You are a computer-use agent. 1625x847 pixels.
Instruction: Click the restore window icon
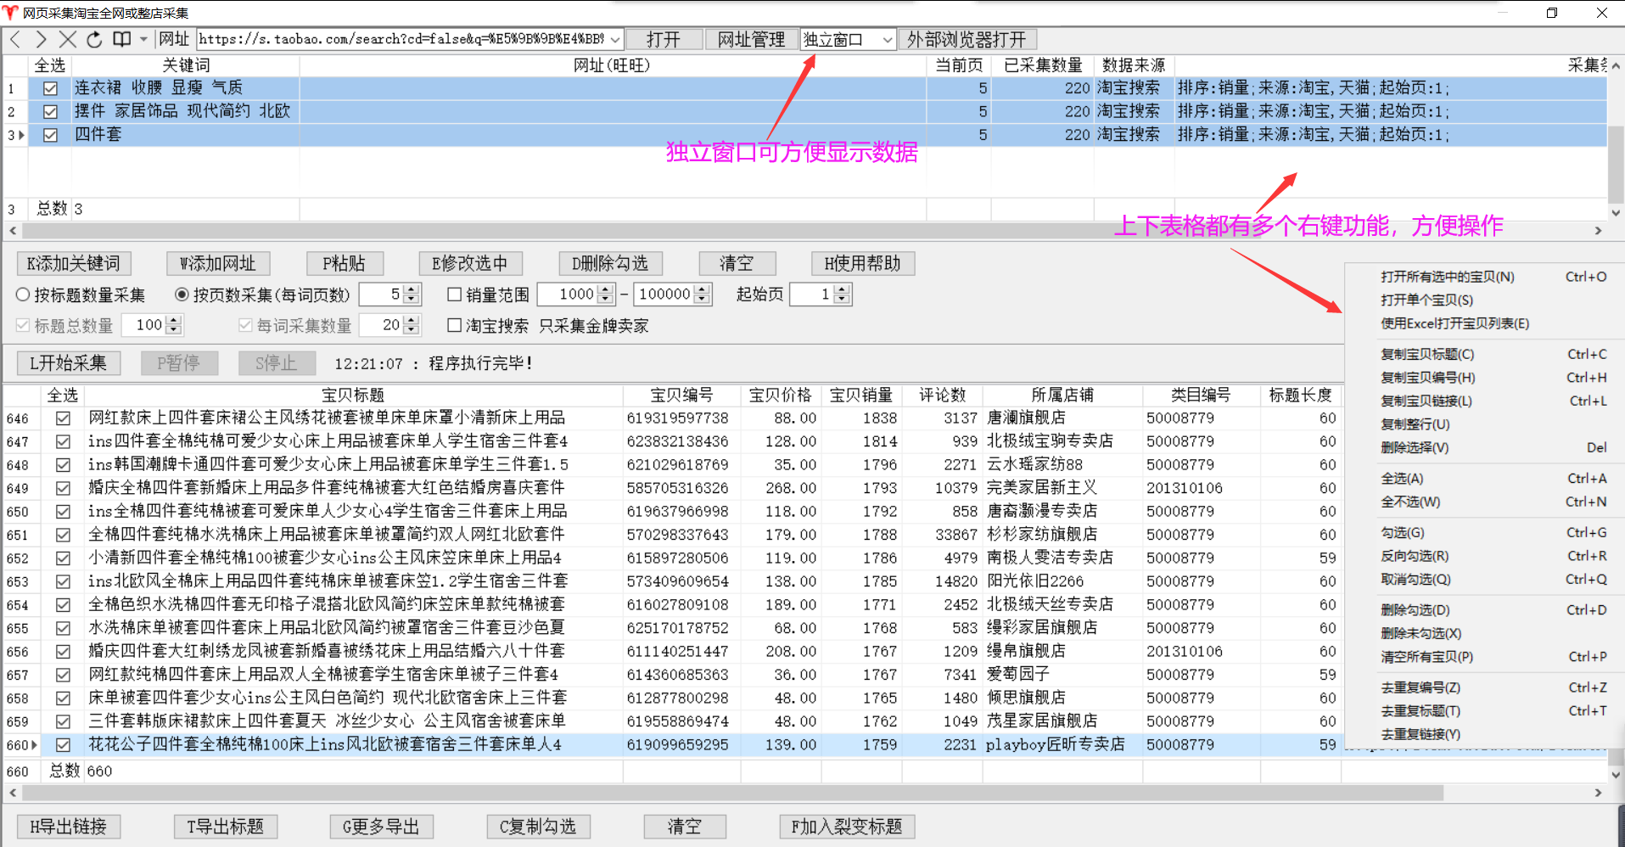tap(1551, 13)
